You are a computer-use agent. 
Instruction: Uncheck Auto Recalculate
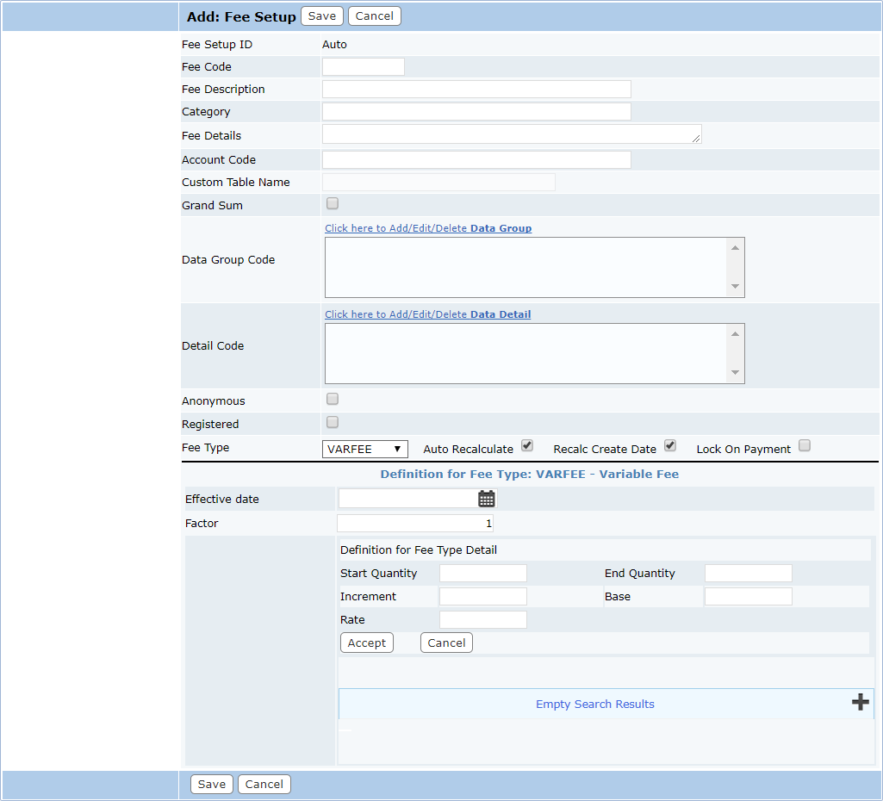[x=527, y=446]
